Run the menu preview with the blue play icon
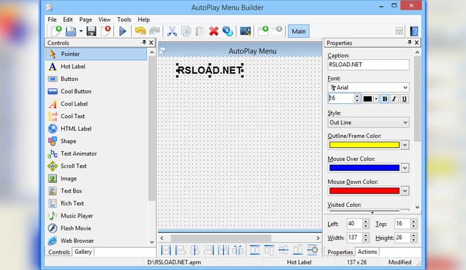Screen dimensions: 466x270 [123, 31]
